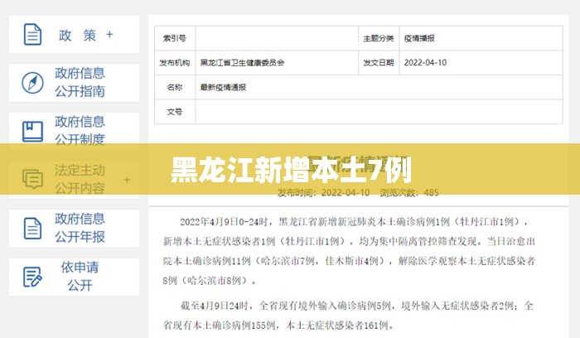Click the book icon for 政府信息公开制度

[x=32, y=131]
